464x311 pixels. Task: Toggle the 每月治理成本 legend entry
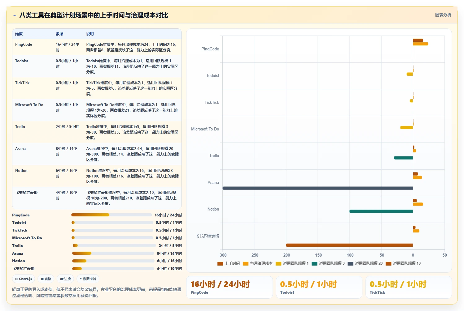click(258, 263)
